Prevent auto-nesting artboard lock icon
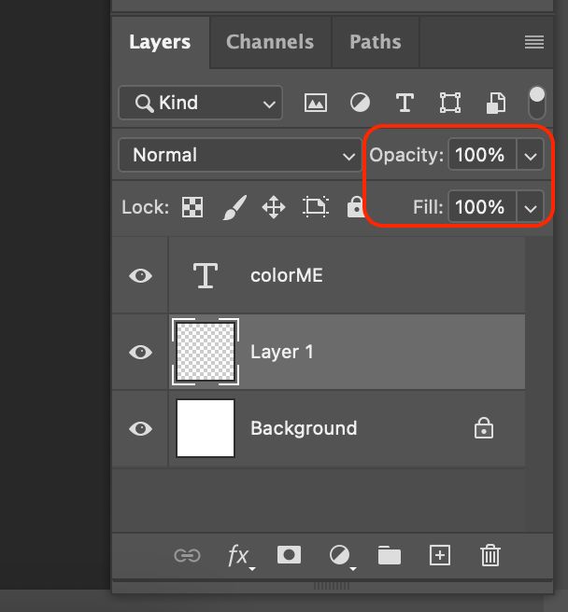 (x=316, y=207)
